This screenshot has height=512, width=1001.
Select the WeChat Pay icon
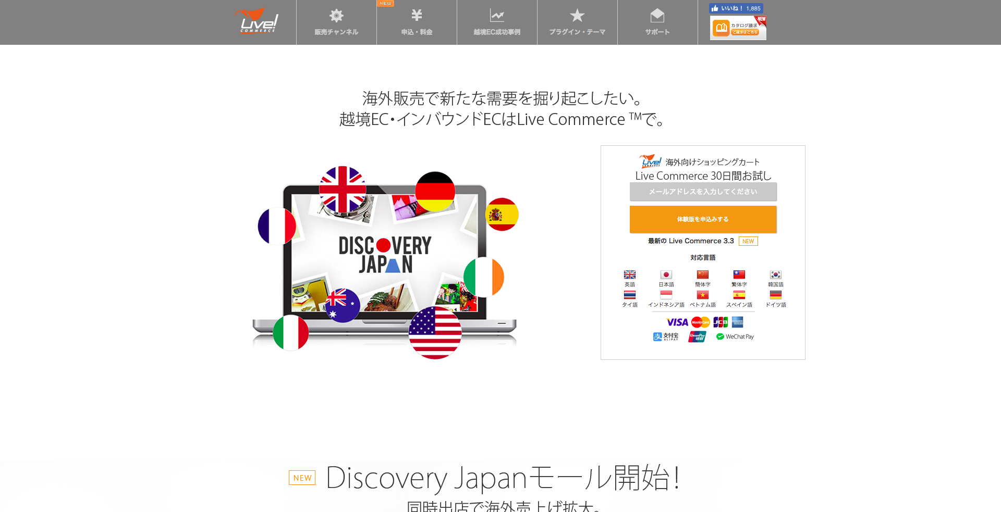pyautogui.click(x=735, y=336)
